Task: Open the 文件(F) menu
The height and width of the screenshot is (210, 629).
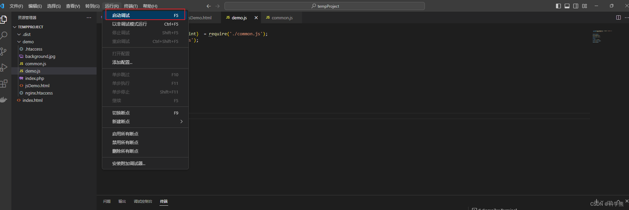Action: [x=16, y=6]
